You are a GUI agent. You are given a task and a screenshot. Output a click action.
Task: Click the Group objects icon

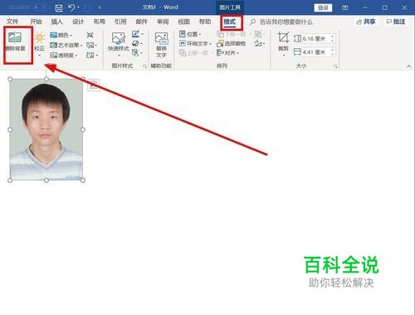tap(259, 34)
